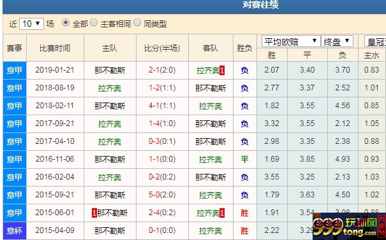Click away team 那不勒斯 in 2018-08-19 row
Viewport: 386px width, 240px height.
pos(211,88)
